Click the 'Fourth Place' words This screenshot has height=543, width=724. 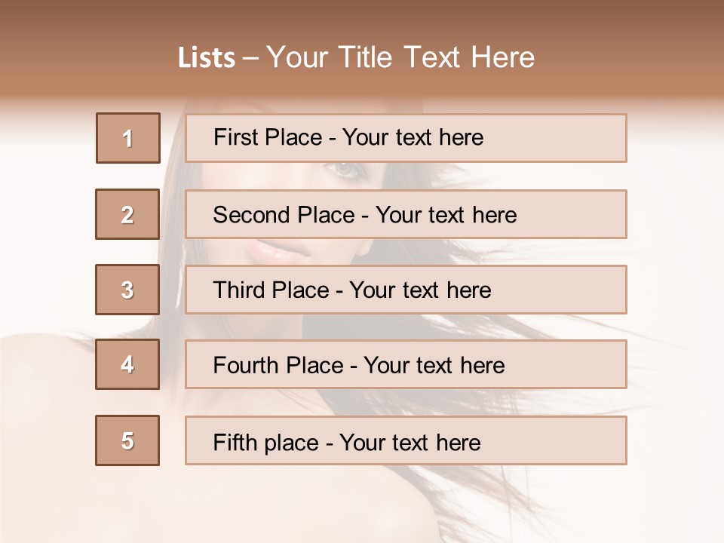[x=277, y=366]
